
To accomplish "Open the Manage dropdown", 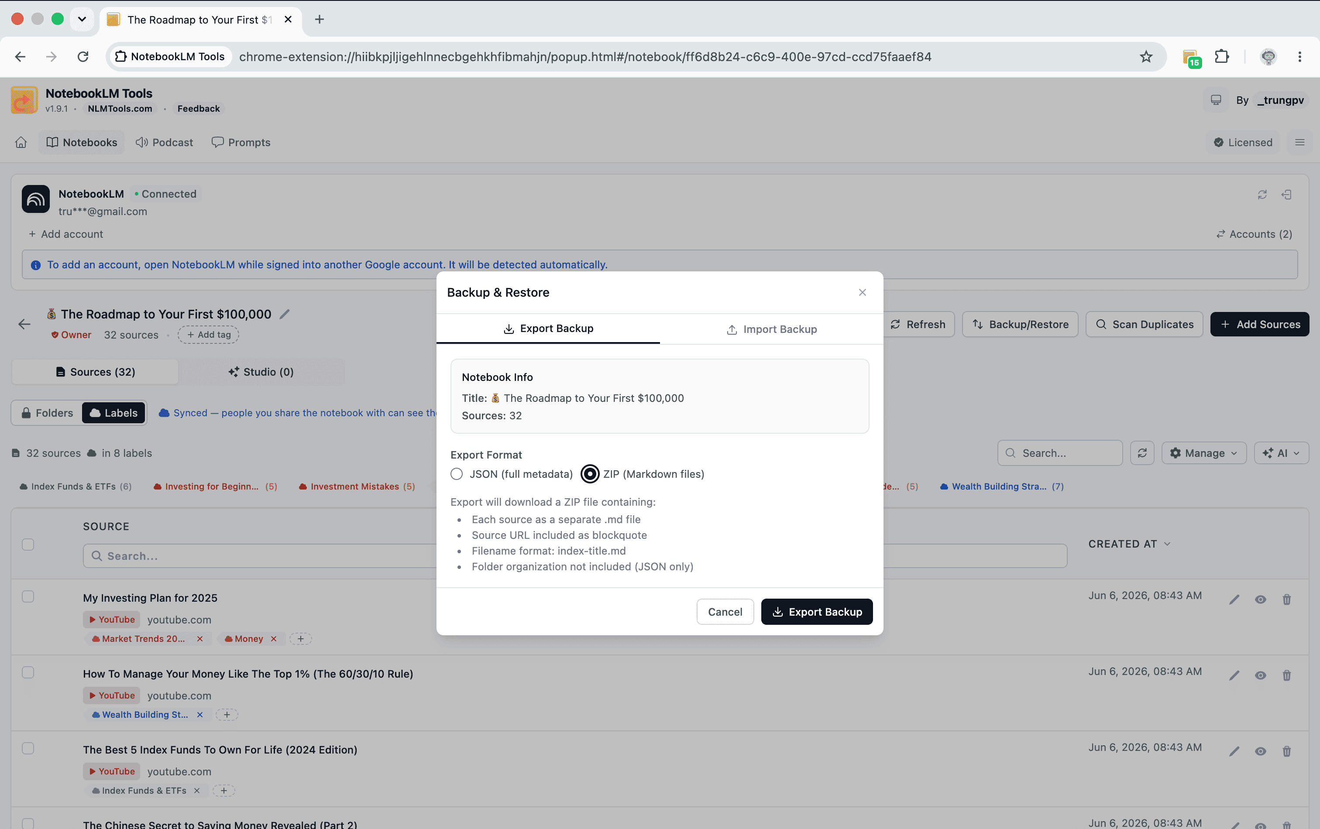I will [x=1204, y=453].
